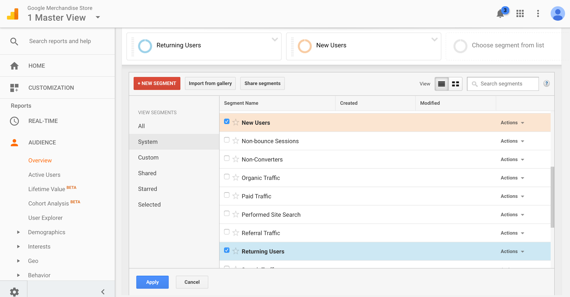The image size is (570, 297).
Task: Check the Non-bounce Sessions segment
Action: [x=227, y=140]
